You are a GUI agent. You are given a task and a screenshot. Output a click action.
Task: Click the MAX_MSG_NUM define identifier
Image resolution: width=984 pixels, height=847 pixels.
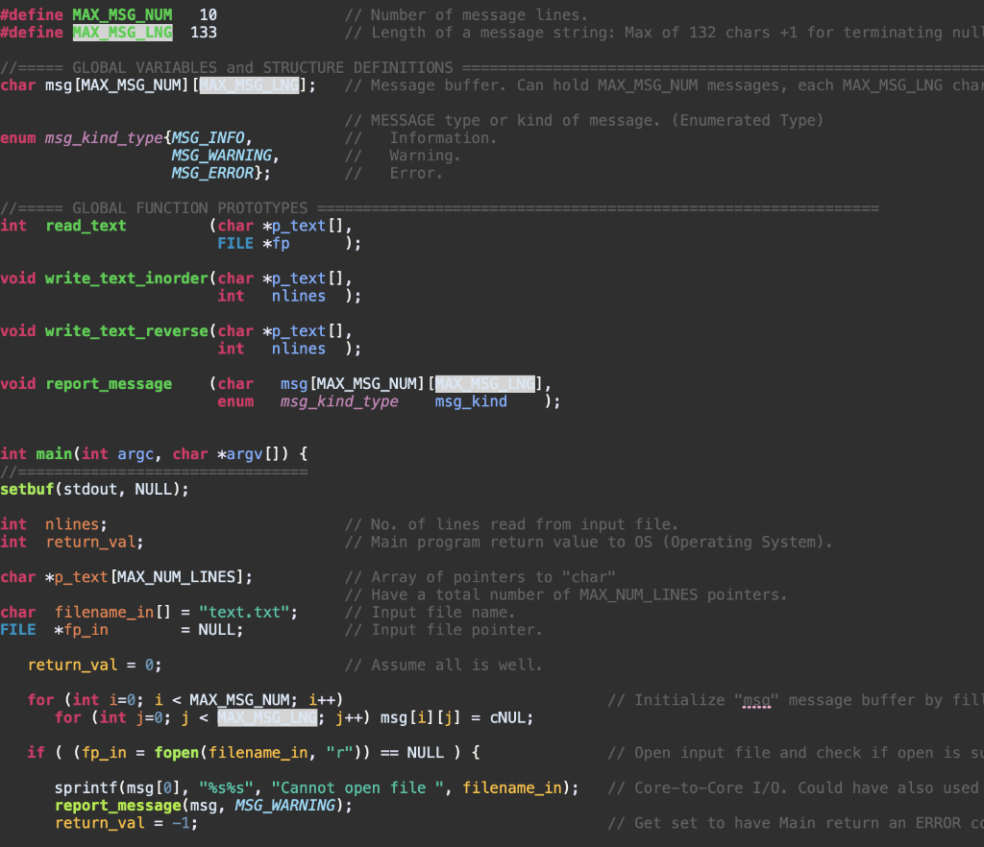click(x=122, y=14)
